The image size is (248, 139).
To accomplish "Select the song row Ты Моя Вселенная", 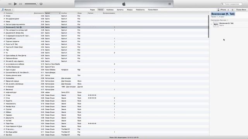I will coord(104,67).
